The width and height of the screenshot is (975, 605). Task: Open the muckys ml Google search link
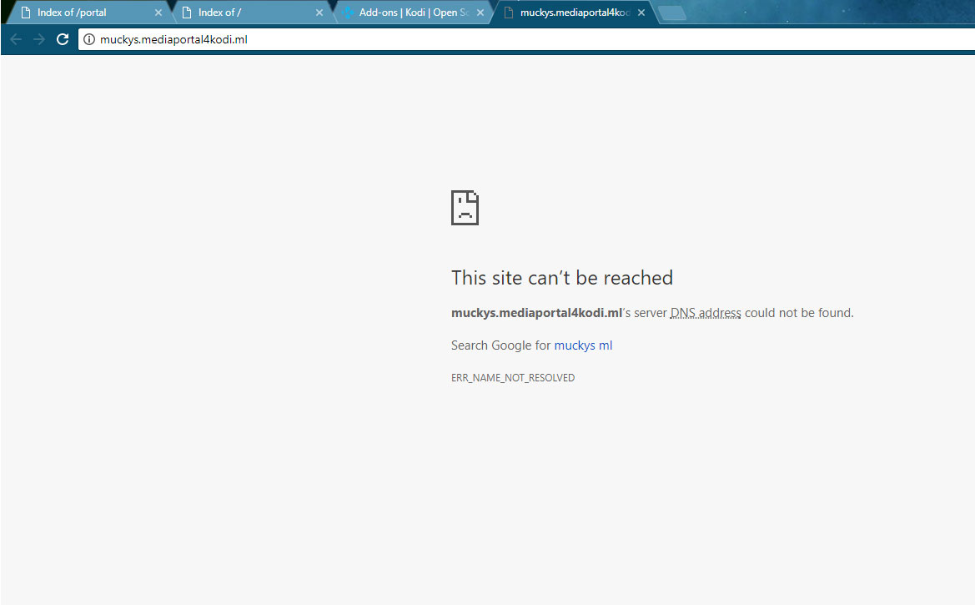click(x=583, y=345)
